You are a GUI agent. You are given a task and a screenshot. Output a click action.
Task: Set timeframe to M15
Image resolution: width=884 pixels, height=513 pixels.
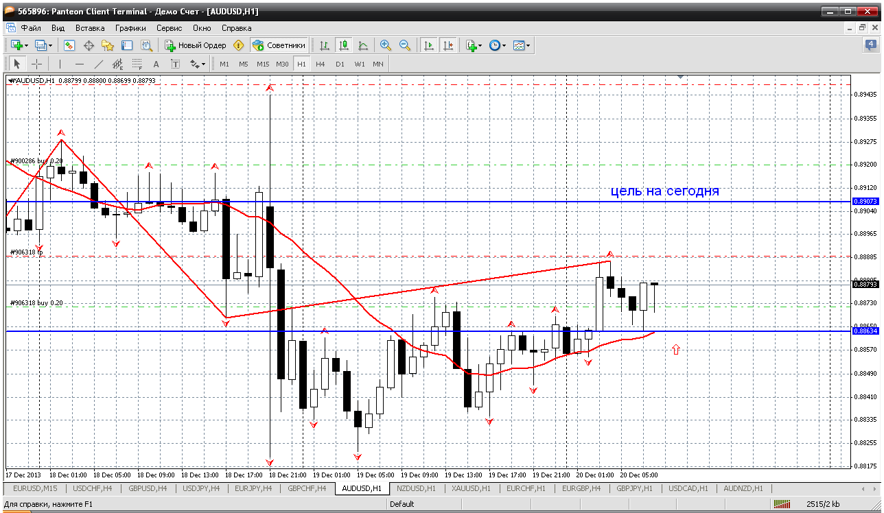click(263, 64)
